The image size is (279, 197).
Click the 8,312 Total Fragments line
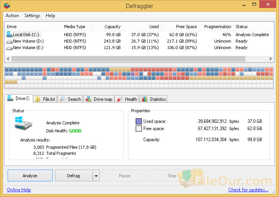(x=55, y=153)
